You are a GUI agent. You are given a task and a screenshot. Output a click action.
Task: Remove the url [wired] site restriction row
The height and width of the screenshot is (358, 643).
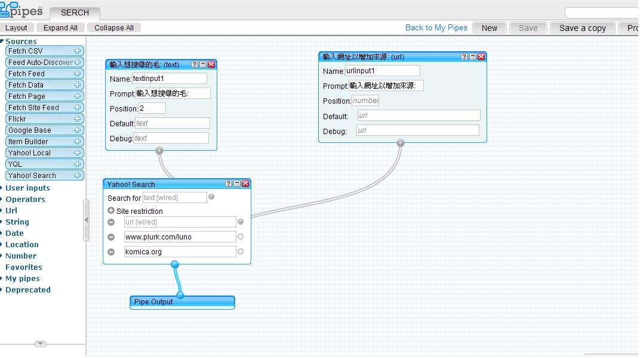coord(111,222)
